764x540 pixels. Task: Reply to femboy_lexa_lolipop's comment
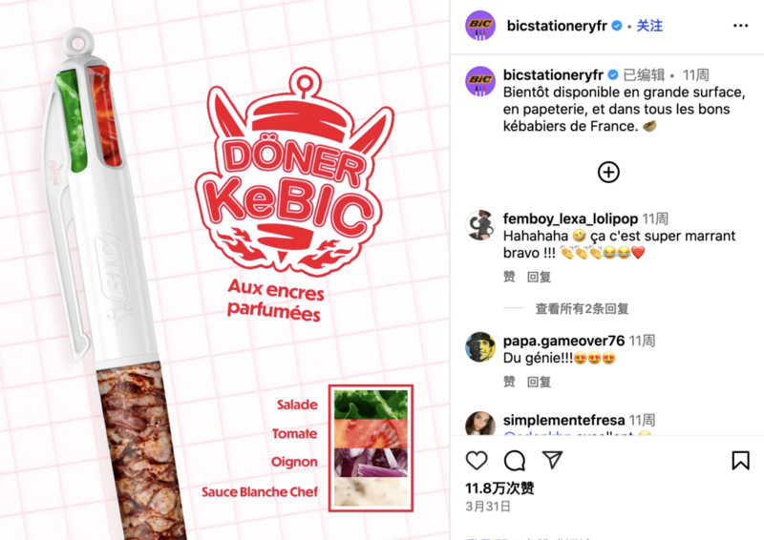(x=539, y=277)
